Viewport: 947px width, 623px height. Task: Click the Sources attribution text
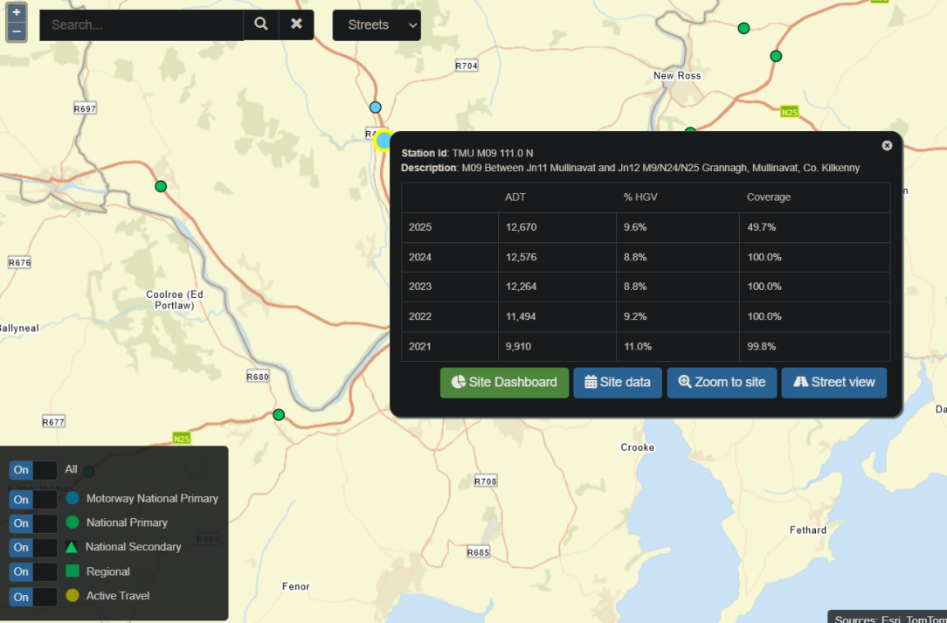(890, 618)
